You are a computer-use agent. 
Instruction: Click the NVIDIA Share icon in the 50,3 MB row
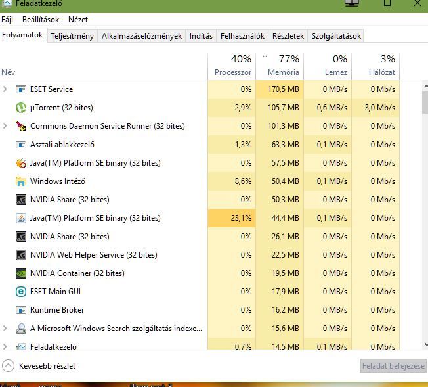click(x=21, y=200)
